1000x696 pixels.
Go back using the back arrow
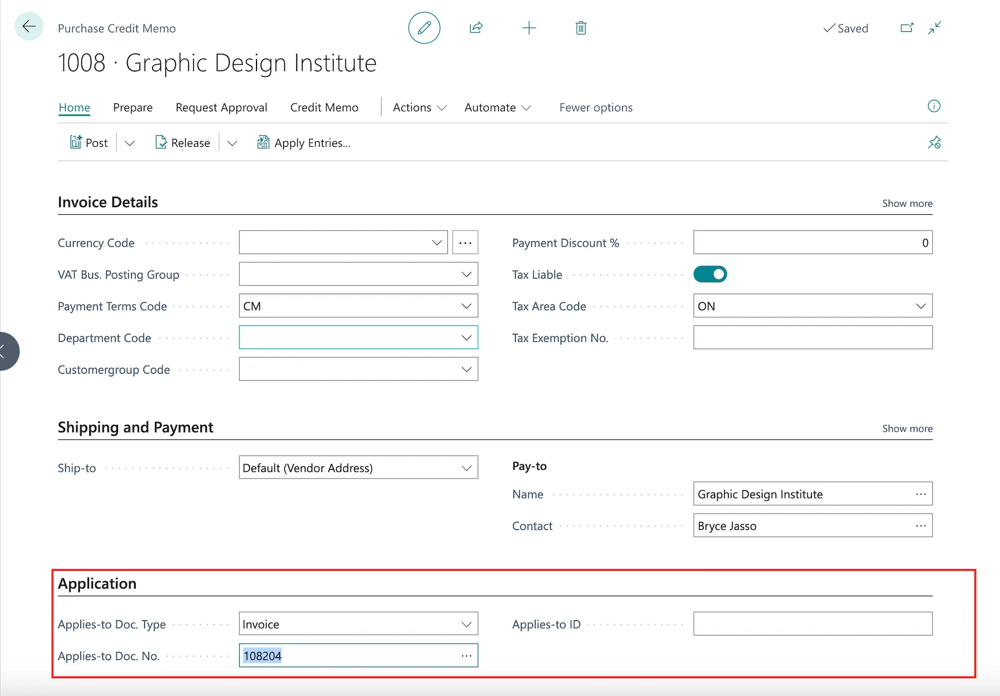29,27
